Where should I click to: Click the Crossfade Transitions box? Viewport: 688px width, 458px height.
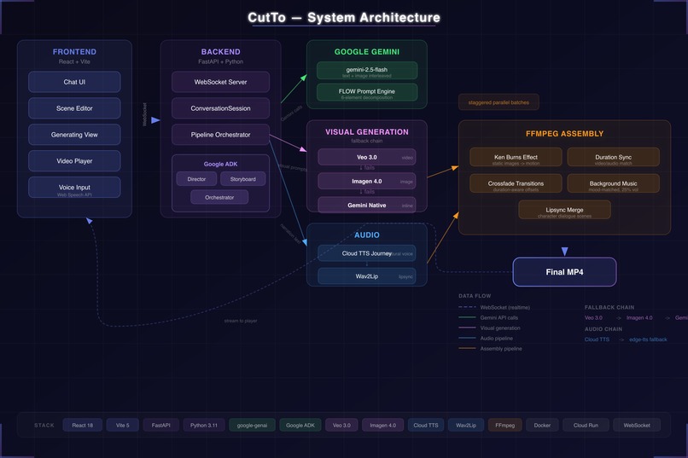[x=516, y=183]
